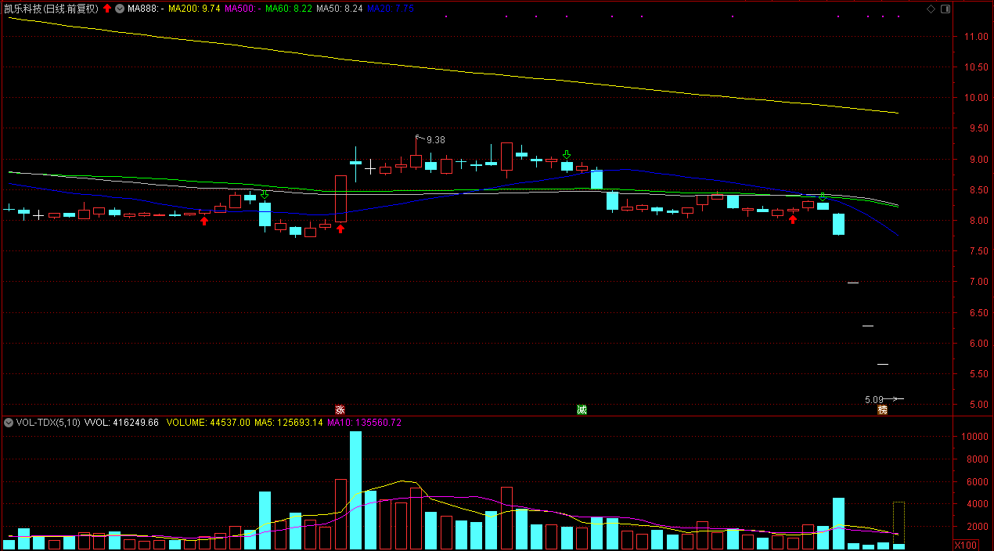Click the volume MA10 value label
The width and height of the screenshot is (994, 551).
point(365,423)
